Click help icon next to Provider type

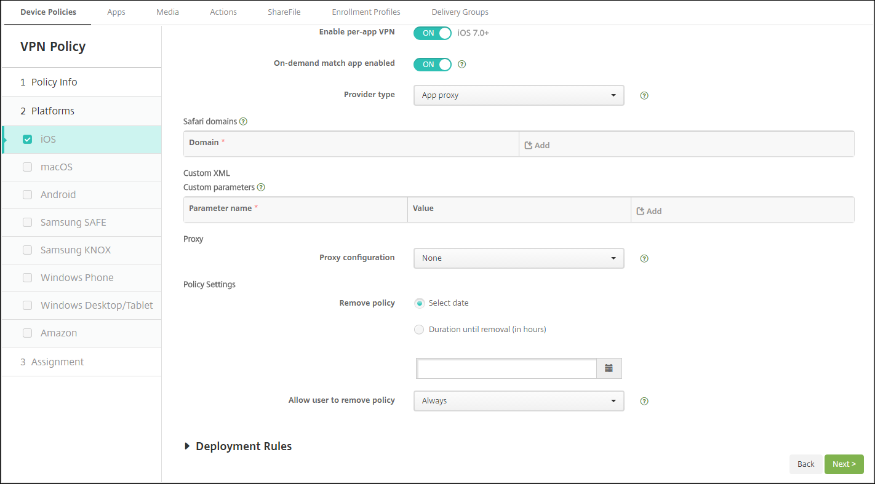[x=644, y=96]
